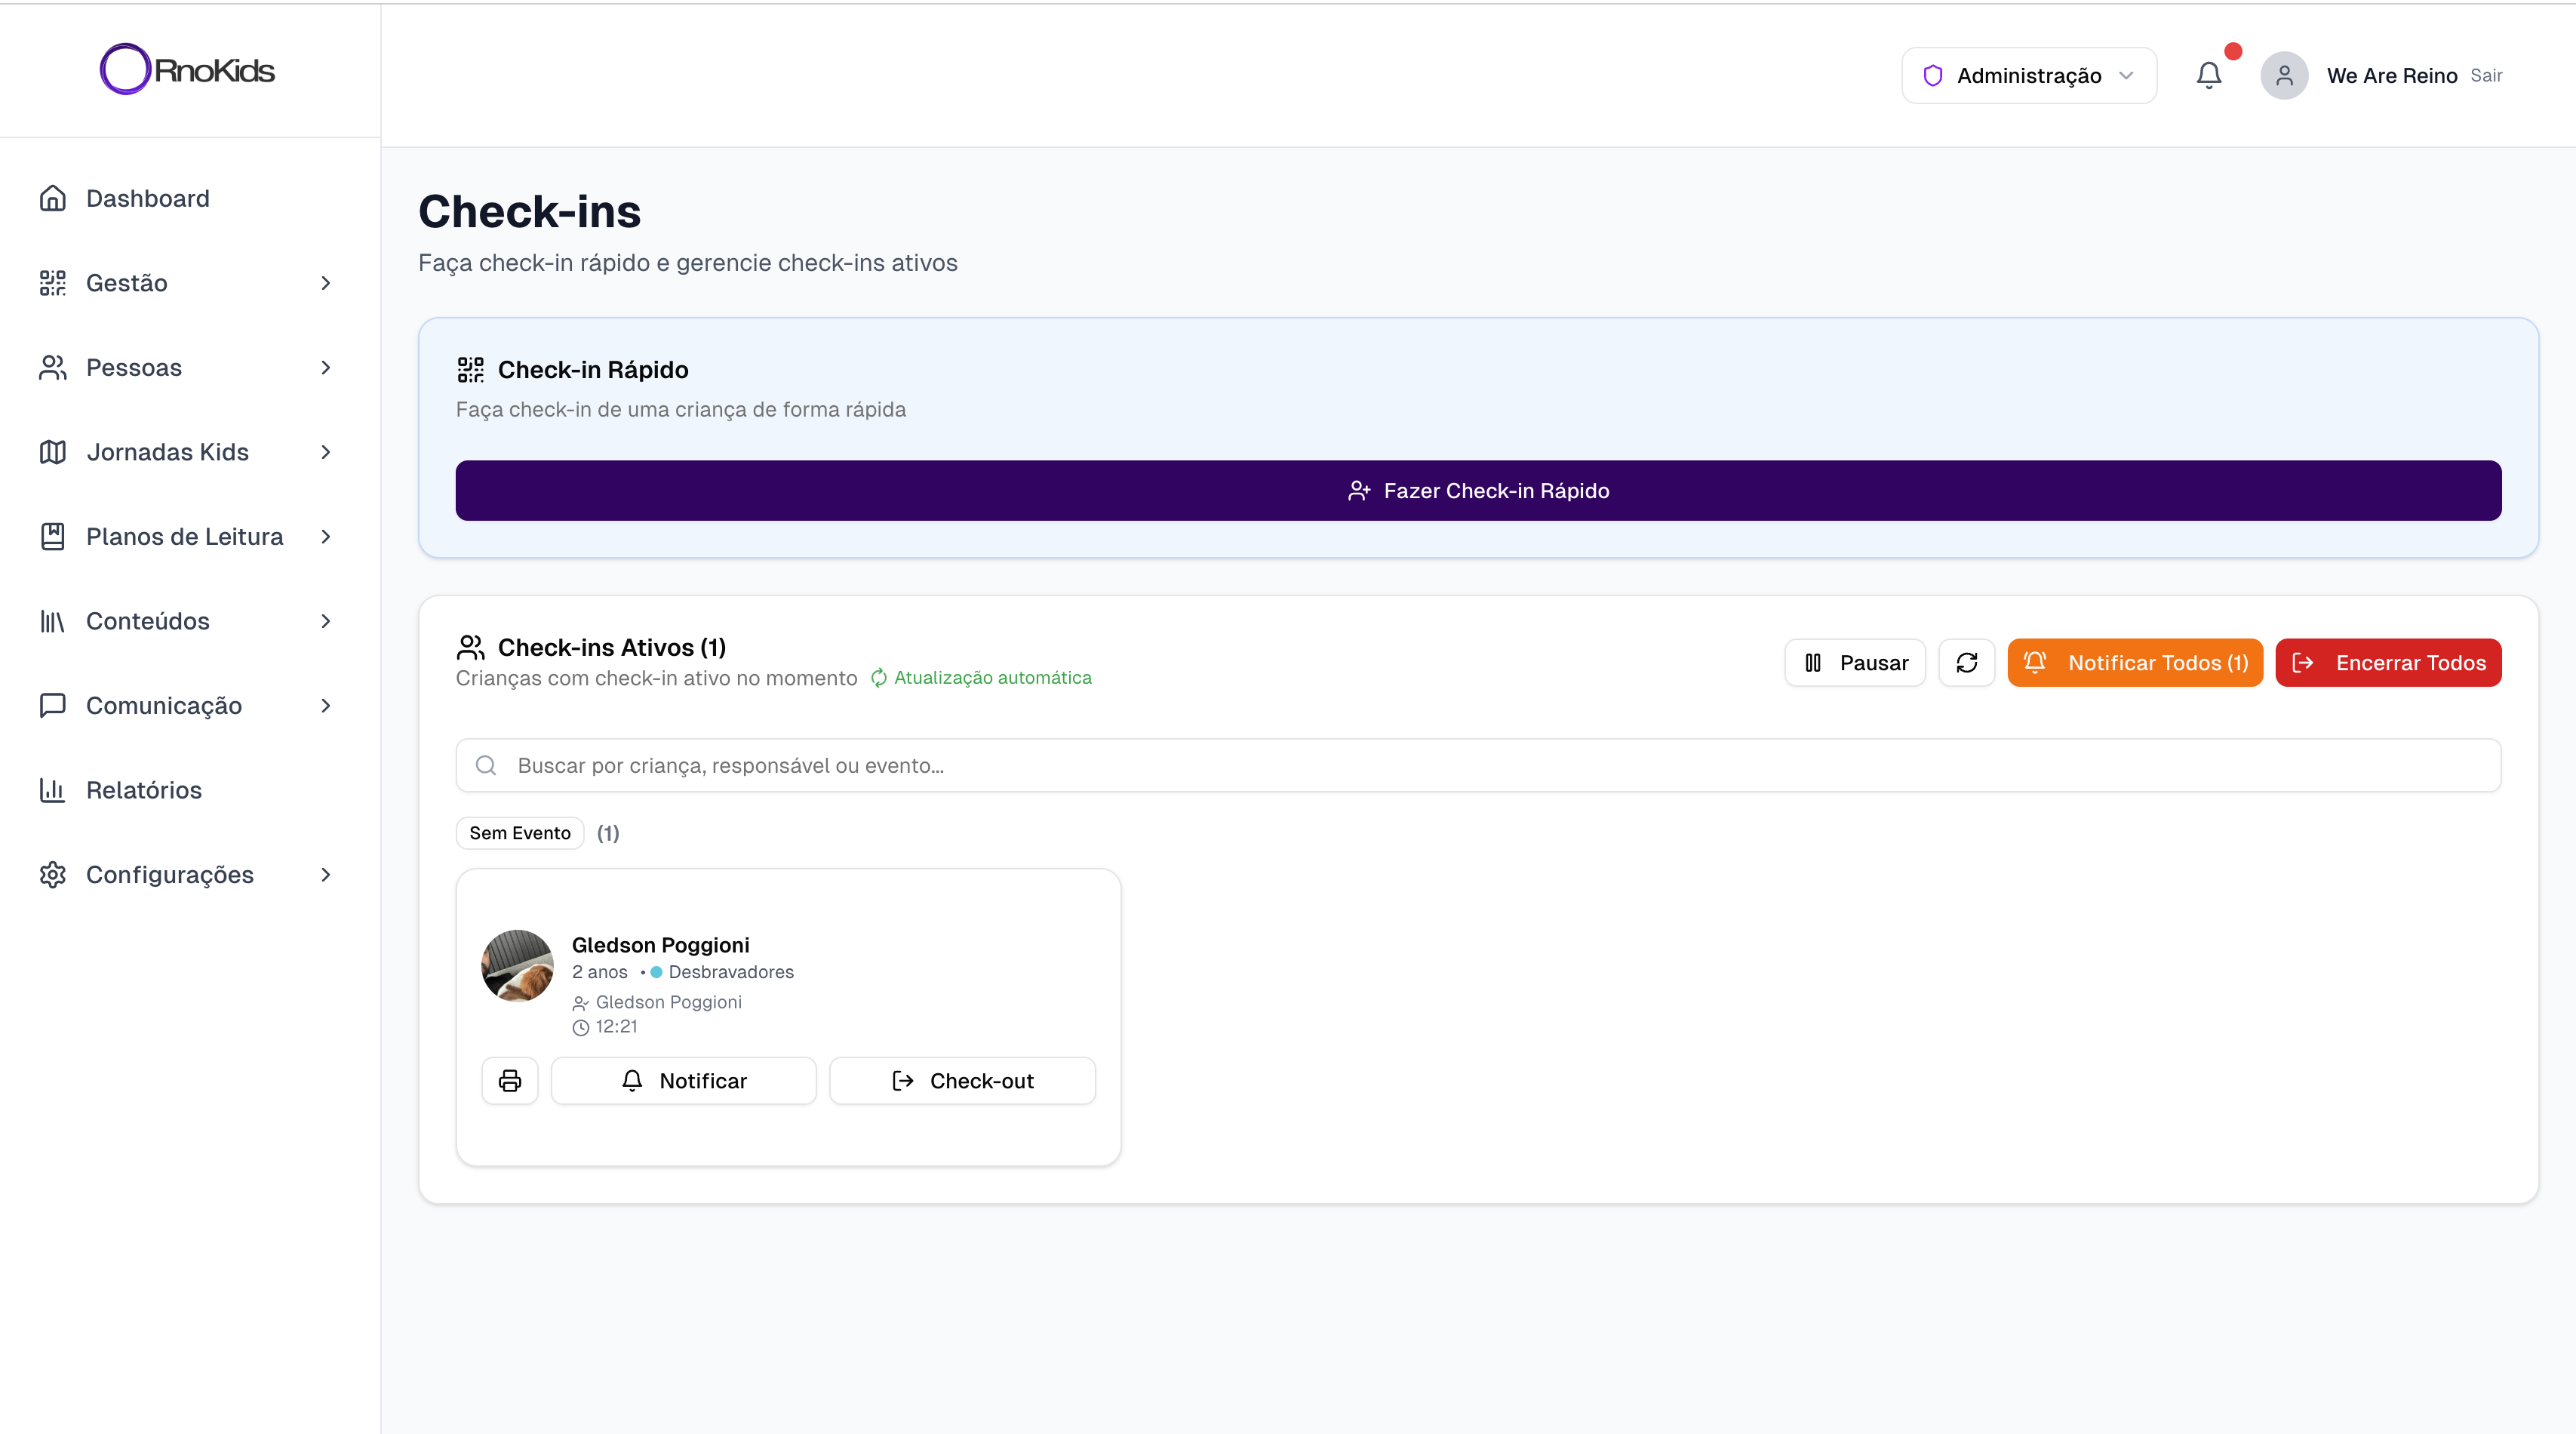This screenshot has height=1434, width=2576.
Task: Expand the Gestão menu chevron
Action: 325,283
